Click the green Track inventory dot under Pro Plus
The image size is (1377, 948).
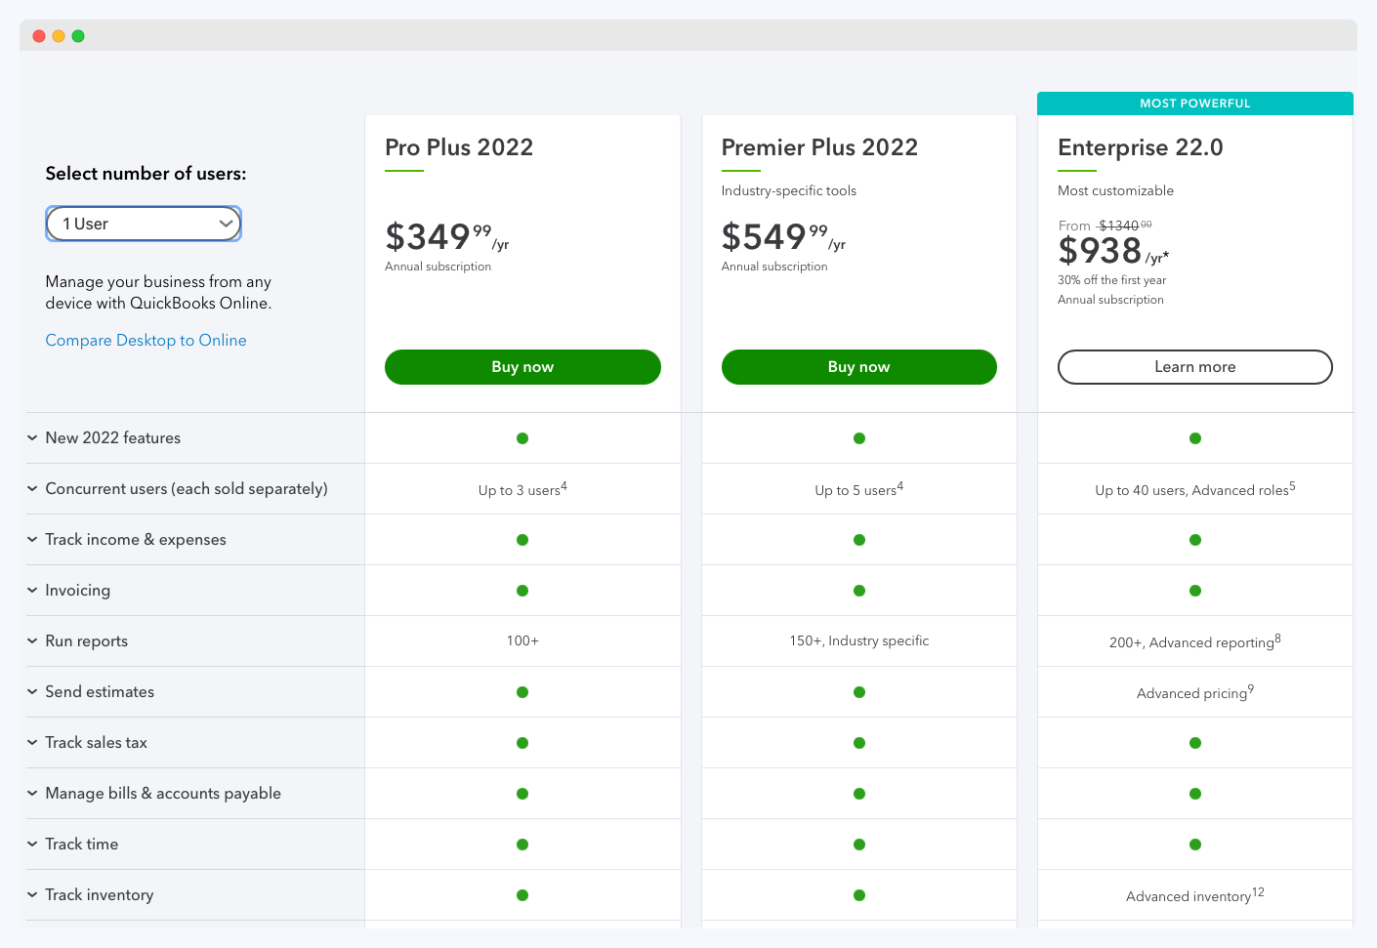522,895
